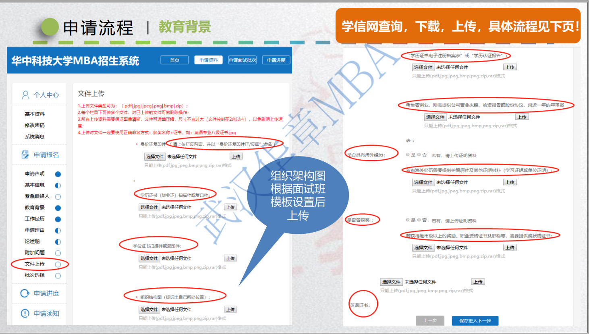Click status circle beside 批次选择
Viewport: 589px width, 334px height.
(x=58, y=276)
